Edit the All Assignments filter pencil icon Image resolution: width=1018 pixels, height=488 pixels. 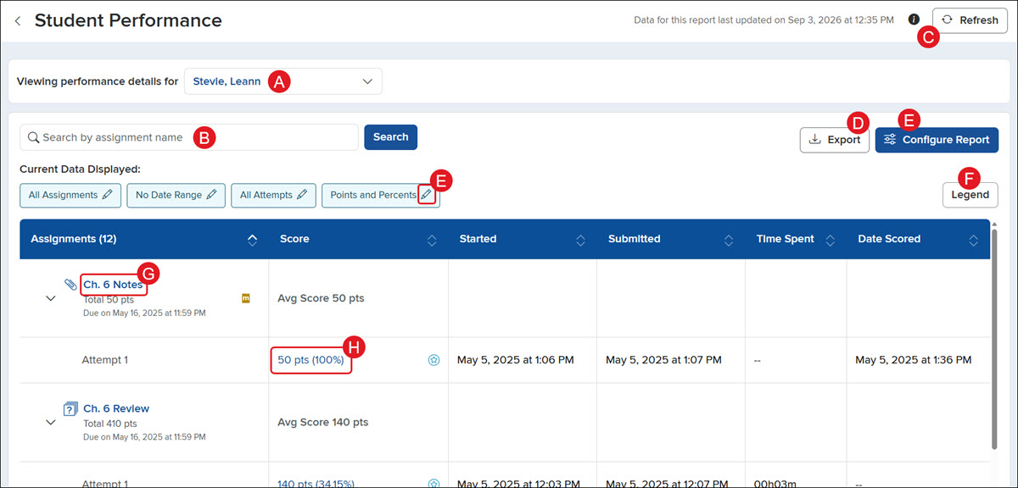tap(107, 195)
